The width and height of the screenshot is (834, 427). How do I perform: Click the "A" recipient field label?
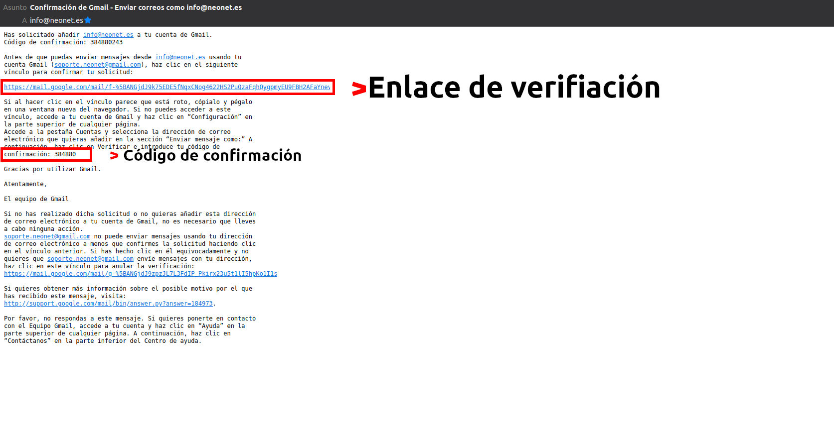[24, 20]
